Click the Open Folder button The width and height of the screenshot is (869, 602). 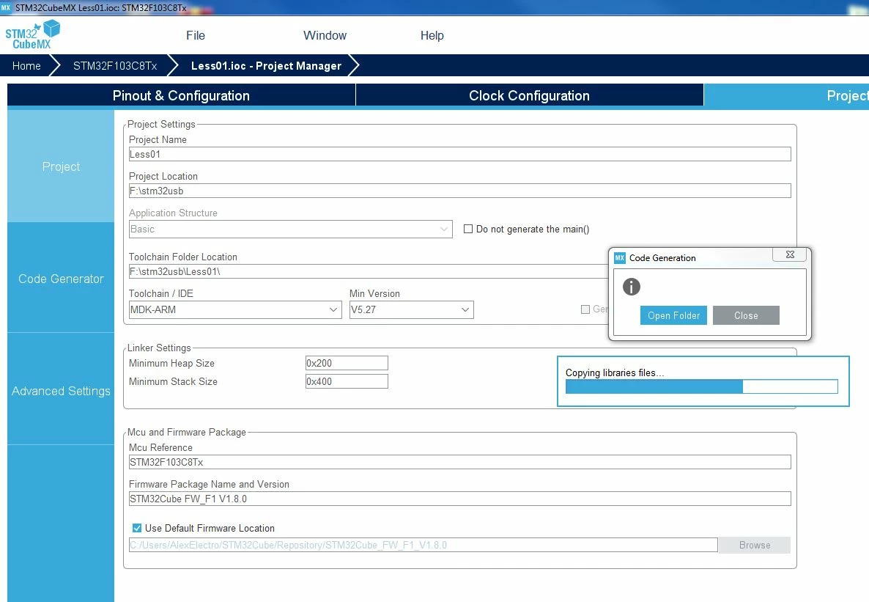673,315
